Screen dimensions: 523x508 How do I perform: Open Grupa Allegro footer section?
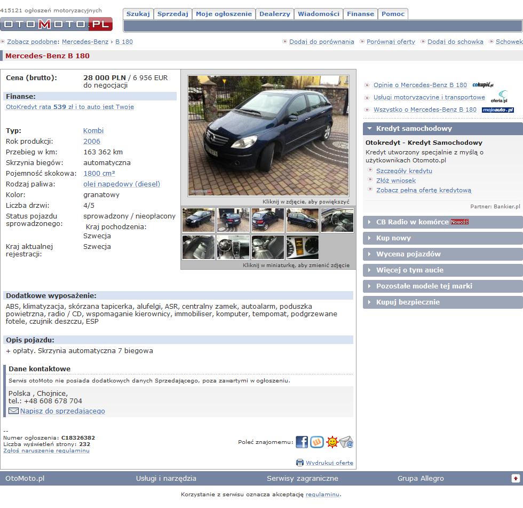[421, 478]
